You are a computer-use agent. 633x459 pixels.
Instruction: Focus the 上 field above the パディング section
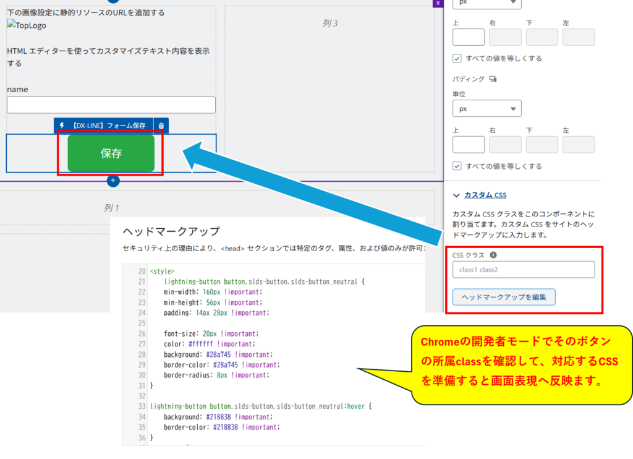tap(469, 37)
